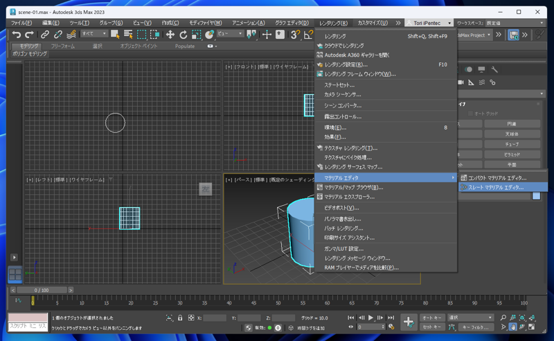Click the 平面 primitive button

(512, 165)
